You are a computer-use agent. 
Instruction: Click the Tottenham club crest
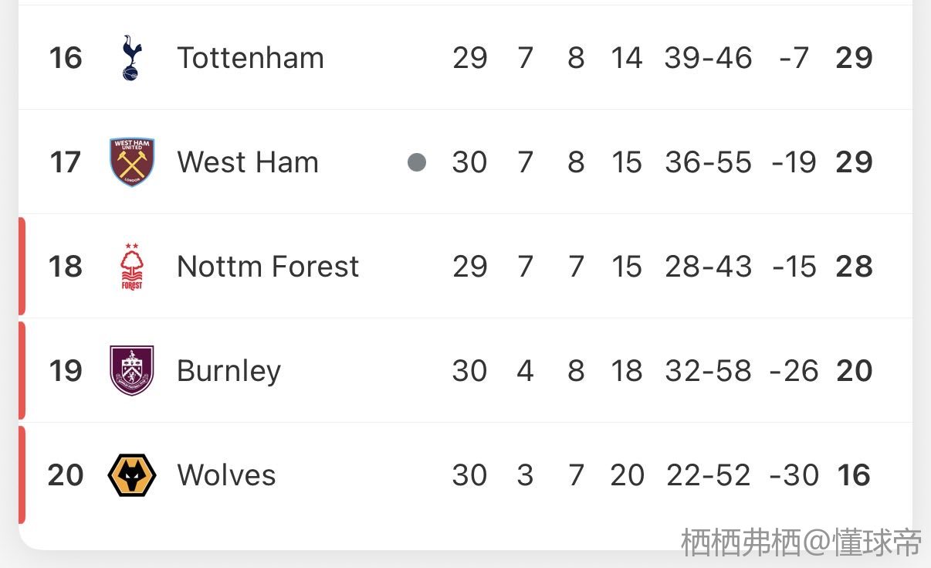(131, 58)
